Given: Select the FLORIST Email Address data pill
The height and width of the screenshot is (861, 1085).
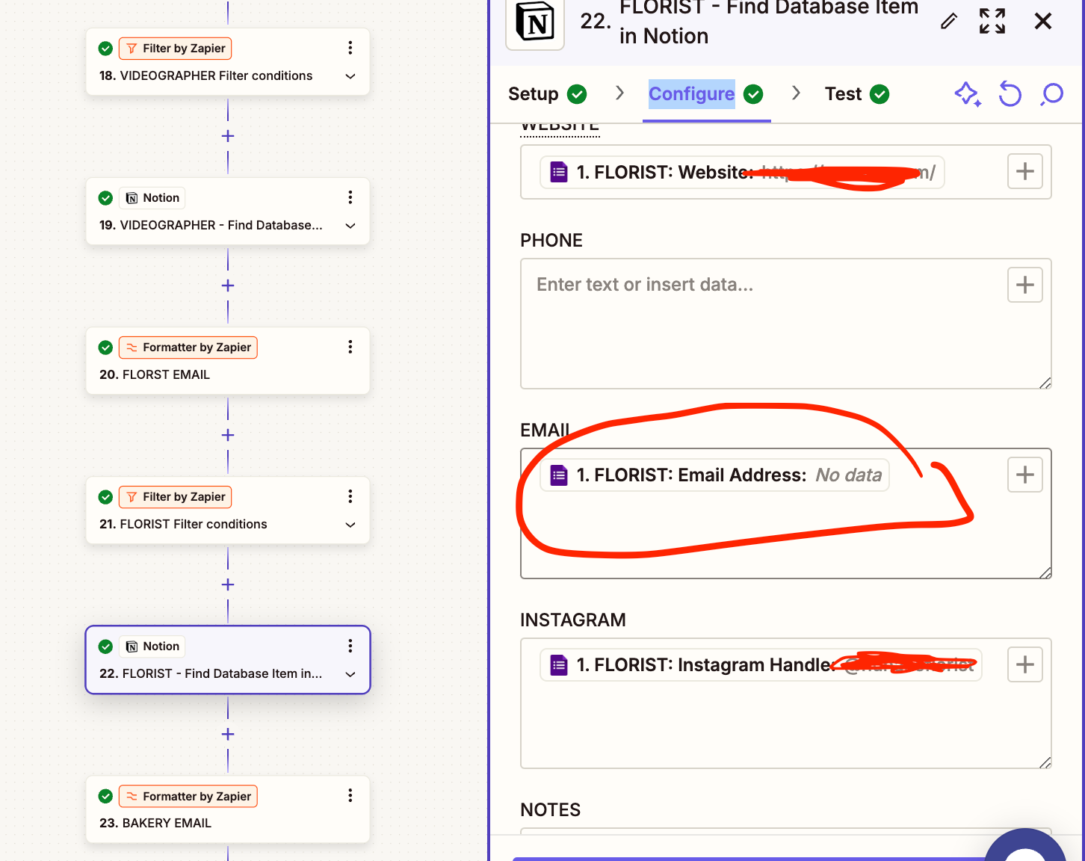Looking at the screenshot, I should [714, 475].
